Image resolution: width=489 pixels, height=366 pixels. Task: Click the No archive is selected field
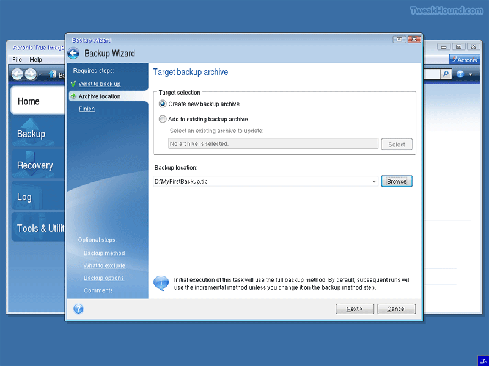click(273, 144)
